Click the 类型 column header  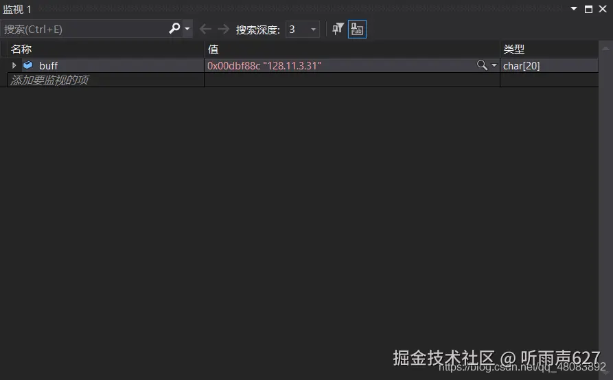point(513,49)
